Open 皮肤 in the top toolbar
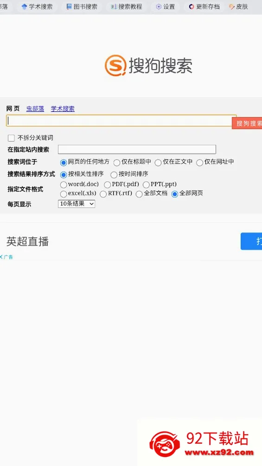This screenshot has width=262, height=466. 238,6
